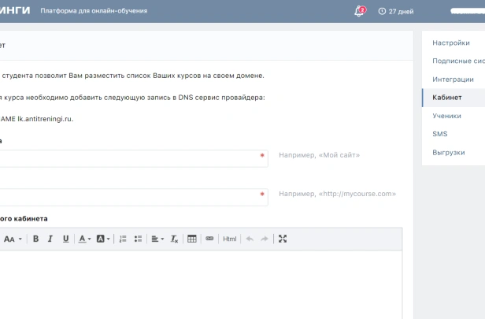Viewport: 485px width, 319px height.
Task: Insert a bulleted list
Action: coord(138,239)
